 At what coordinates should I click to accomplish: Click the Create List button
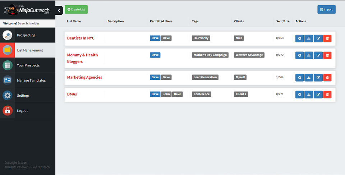[x=76, y=9]
